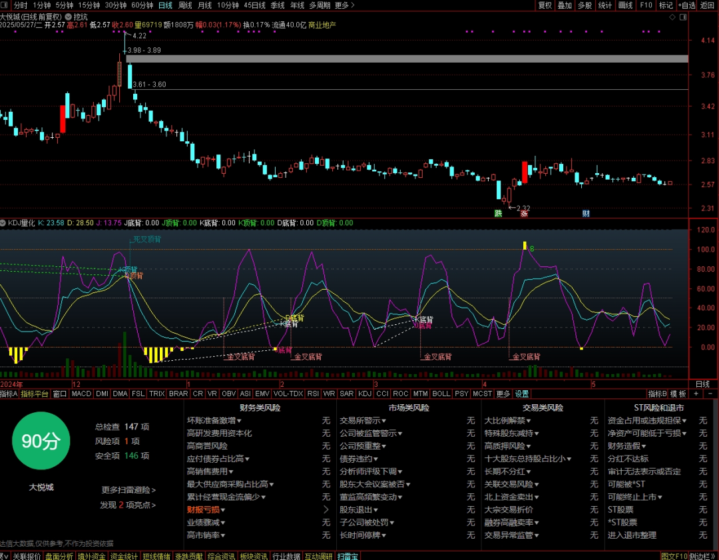Click the blue 财 marker under the chart
This screenshot has width=719, height=560.
click(586, 213)
